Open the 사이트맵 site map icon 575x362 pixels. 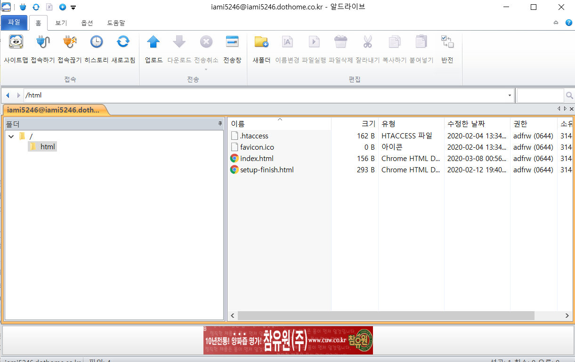(x=16, y=43)
